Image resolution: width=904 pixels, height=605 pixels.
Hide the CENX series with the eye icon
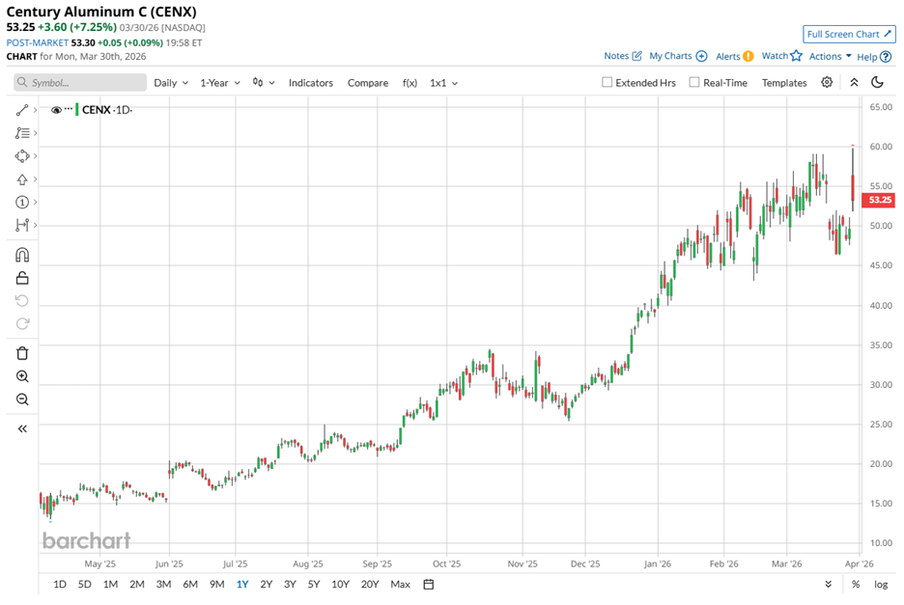pyautogui.click(x=56, y=110)
